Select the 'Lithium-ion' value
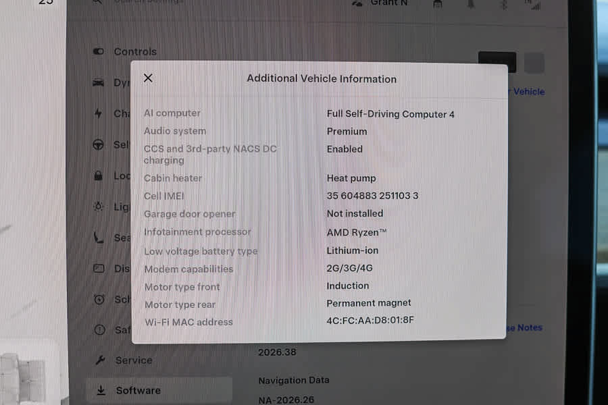 353,250
